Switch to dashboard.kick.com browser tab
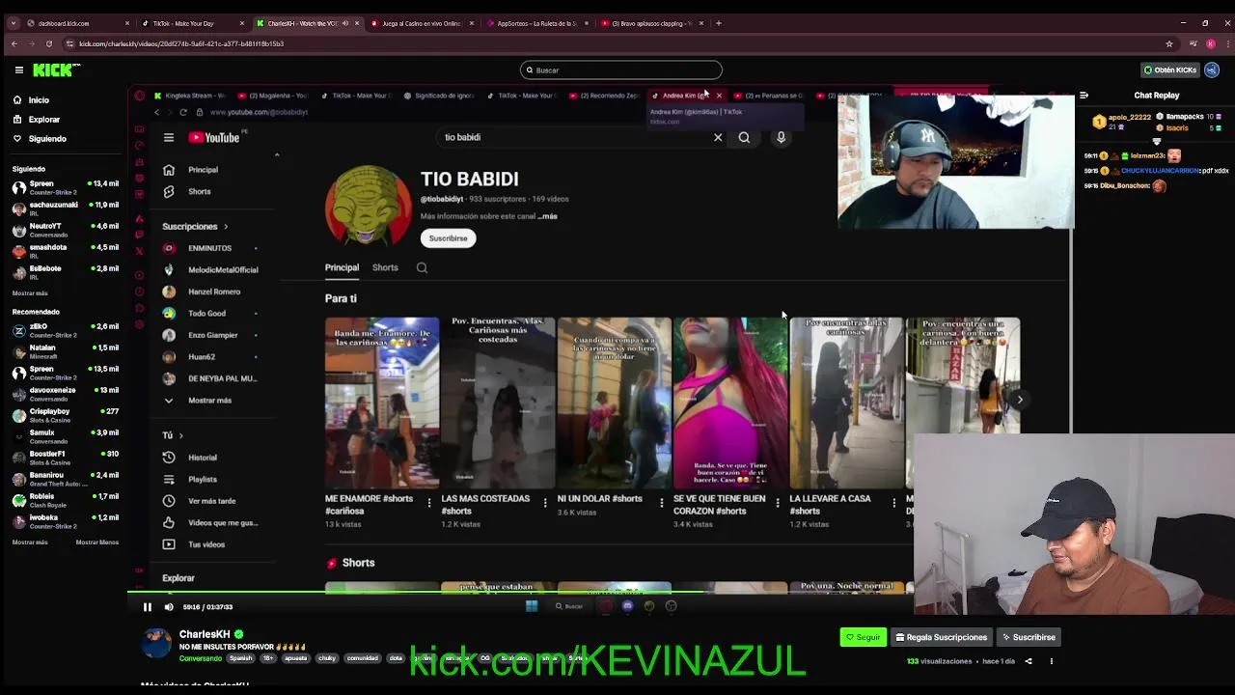1235x695 pixels. coord(77,23)
